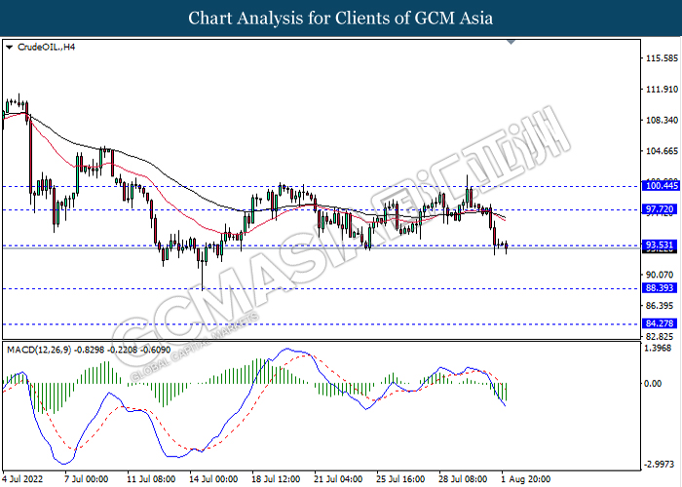The height and width of the screenshot is (487, 682).
Task: Click the 14 Jul 00:00 date label
Action: coord(213,479)
